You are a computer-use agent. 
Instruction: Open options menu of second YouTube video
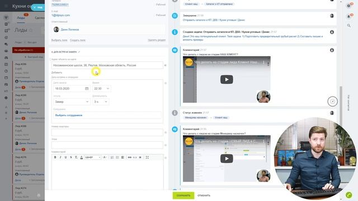coord(263,141)
